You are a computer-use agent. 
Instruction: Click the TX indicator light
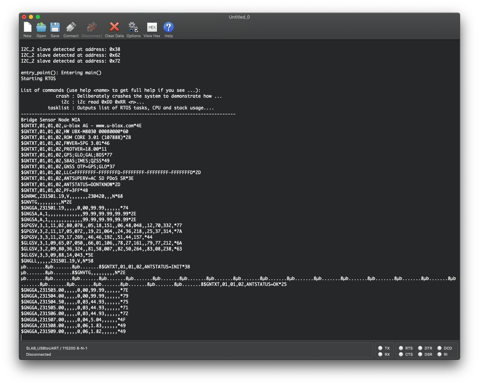coord(380,348)
